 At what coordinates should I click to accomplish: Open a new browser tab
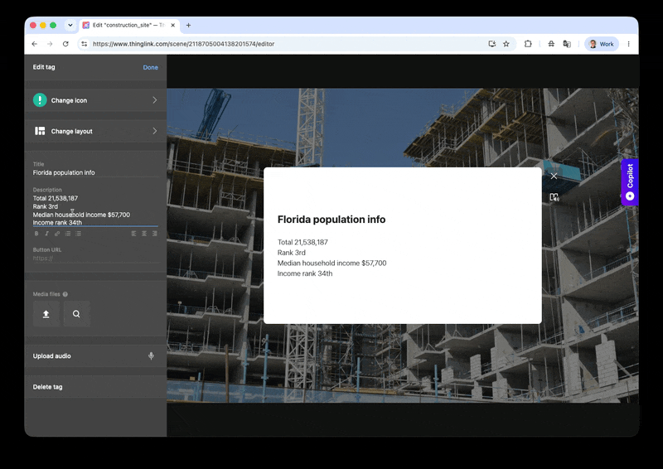pos(189,26)
